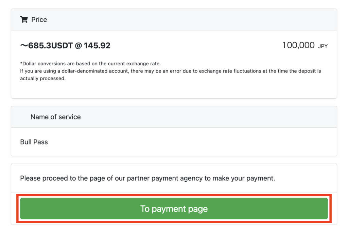Click the word 'Pass' in Bull Pass
The height and width of the screenshot is (234, 348).
(40, 142)
